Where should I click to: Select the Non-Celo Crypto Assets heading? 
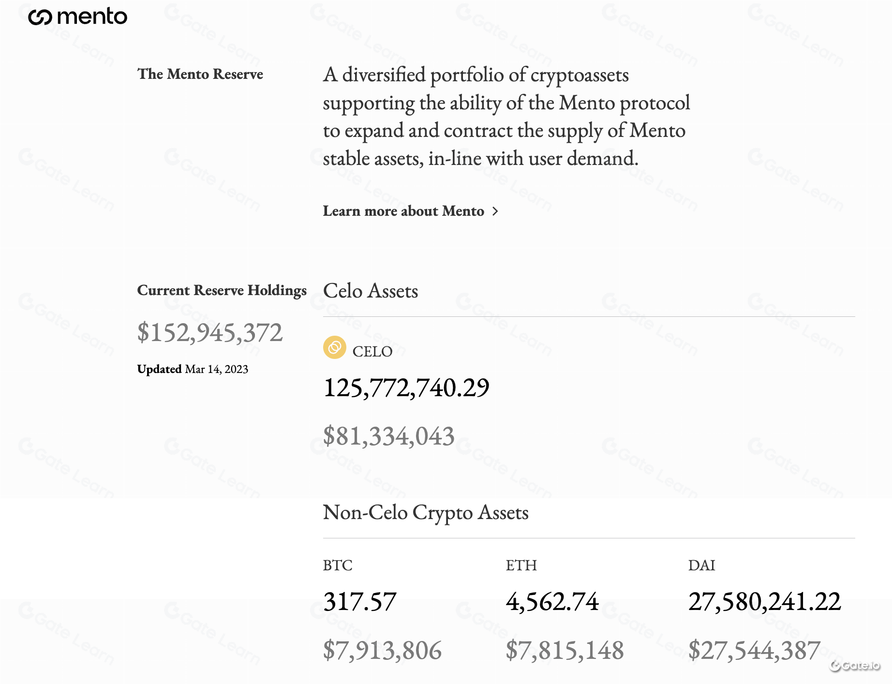point(426,513)
